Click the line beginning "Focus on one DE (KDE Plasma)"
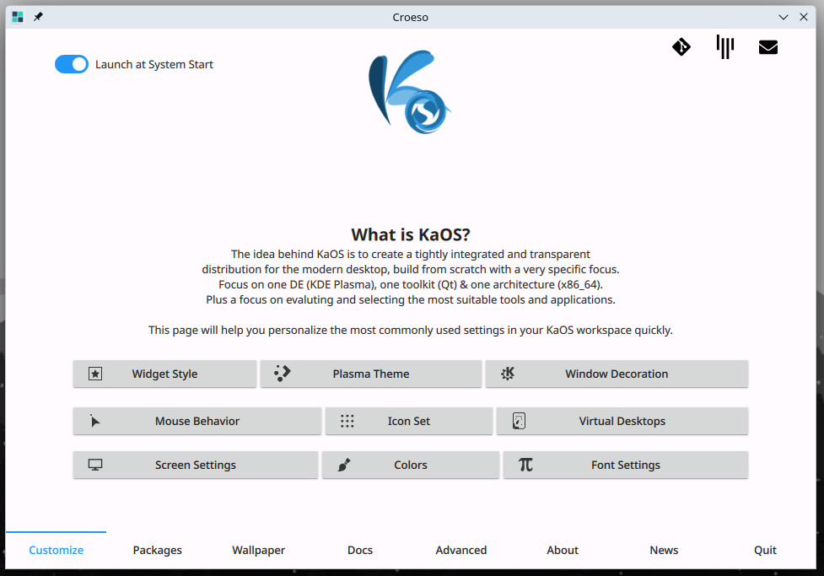Image resolution: width=824 pixels, height=576 pixels. (x=411, y=284)
